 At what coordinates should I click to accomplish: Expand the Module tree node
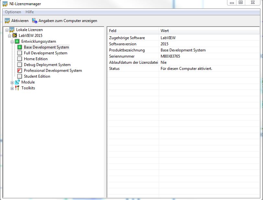pos(12,83)
